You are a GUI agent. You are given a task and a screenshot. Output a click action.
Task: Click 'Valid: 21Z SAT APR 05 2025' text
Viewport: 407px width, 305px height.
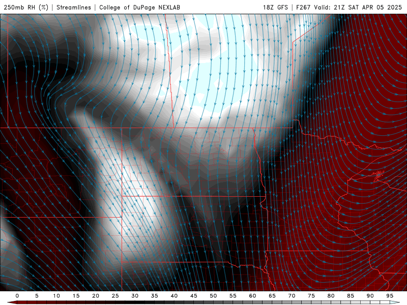pos(358,7)
